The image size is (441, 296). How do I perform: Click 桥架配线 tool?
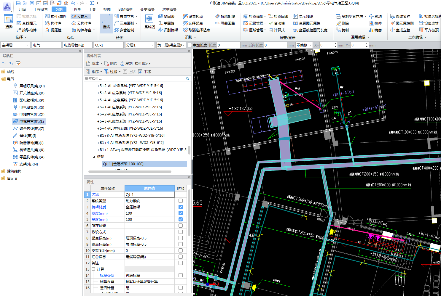click(225, 16)
